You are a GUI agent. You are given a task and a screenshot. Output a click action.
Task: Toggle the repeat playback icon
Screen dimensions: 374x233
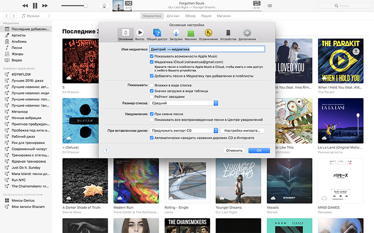click(x=257, y=3)
